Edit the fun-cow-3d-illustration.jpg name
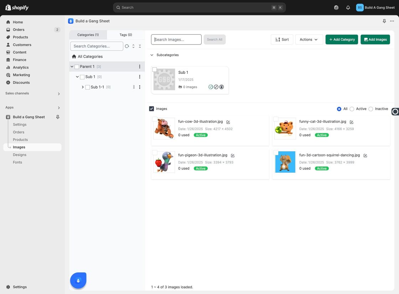399x294 pixels. click(x=228, y=122)
